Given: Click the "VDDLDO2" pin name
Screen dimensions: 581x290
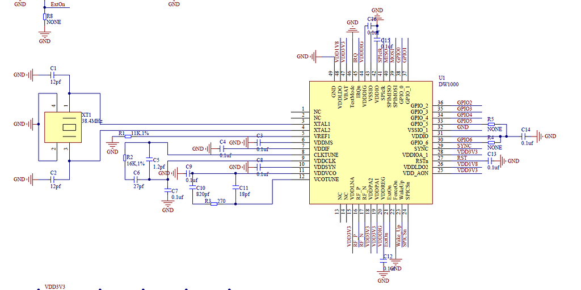Looking at the screenshot, I should (416, 167).
